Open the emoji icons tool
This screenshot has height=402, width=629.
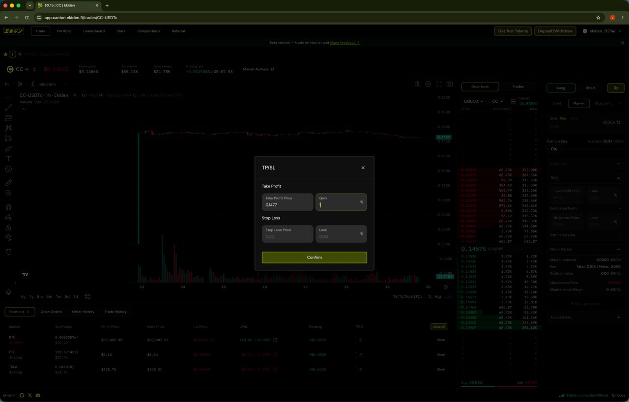click(x=8, y=169)
